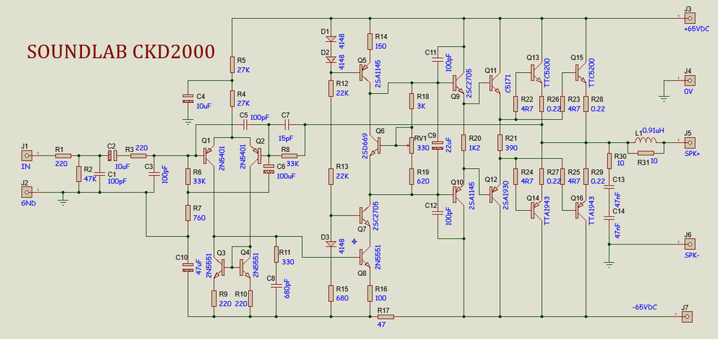Select the 760 value of R7
Image resolution: width=718 pixels, height=339 pixels.
(198, 217)
